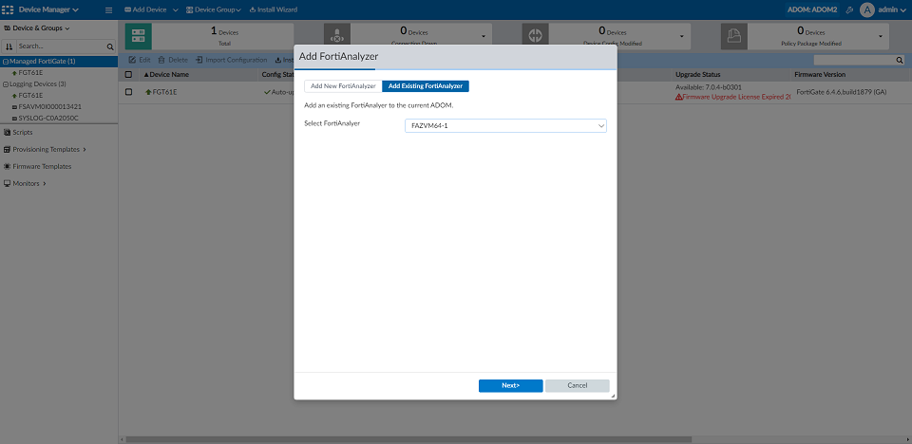Click the Delete toolbar button
This screenshot has width=912, height=444.
point(173,60)
